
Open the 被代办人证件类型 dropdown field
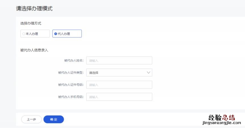[x=116, y=73]
